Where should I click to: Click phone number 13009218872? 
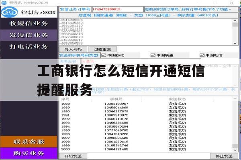click(116, 115)
